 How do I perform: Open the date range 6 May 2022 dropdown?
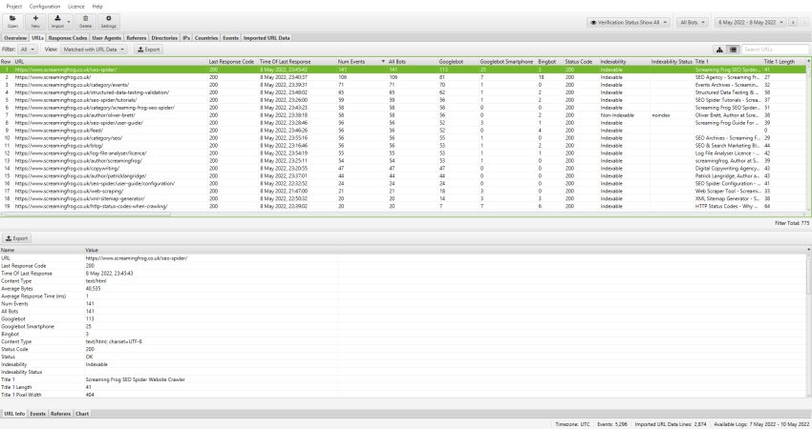pyautogui.click(x=750, y=23)
